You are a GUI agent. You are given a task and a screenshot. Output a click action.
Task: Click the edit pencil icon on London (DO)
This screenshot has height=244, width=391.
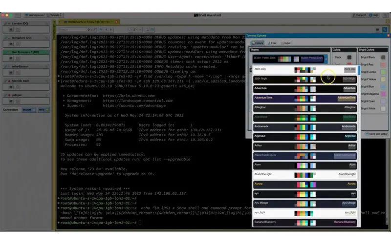tap(5, 23)
